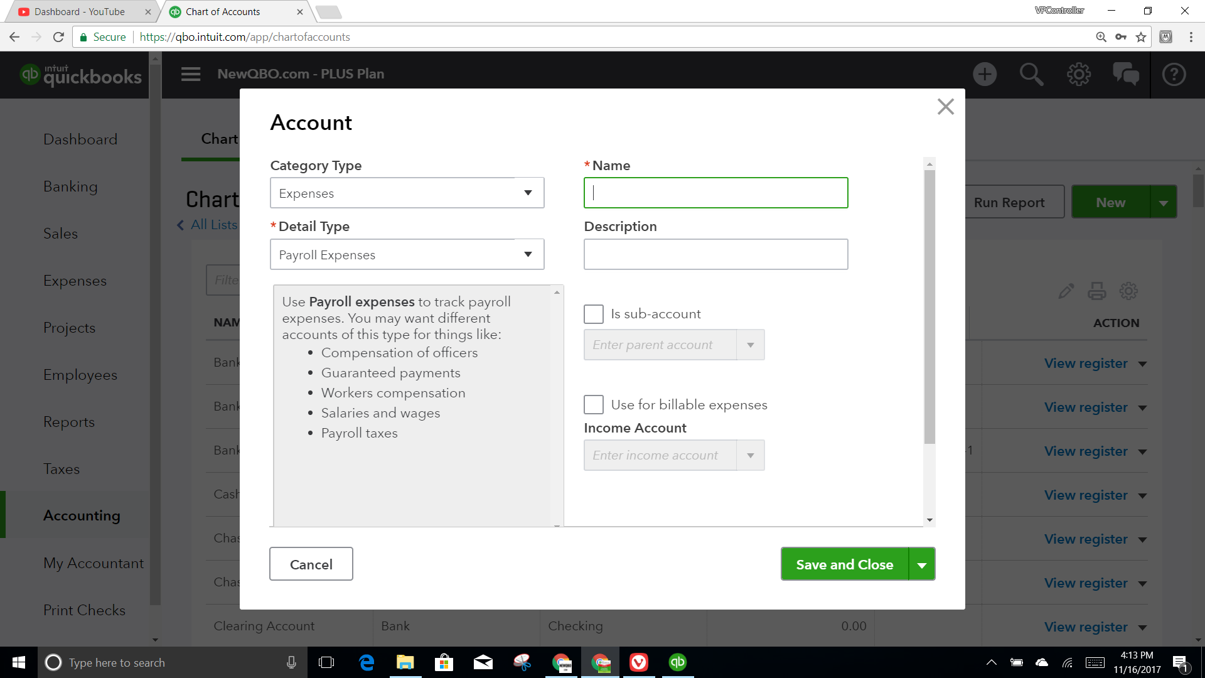The image size is (1205, 678).
Task: Click into the Description text field
Action: (715, 254)
